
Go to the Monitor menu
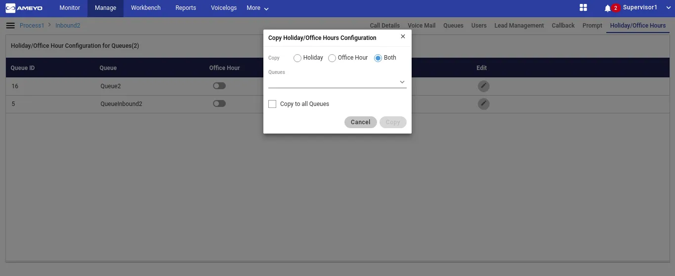coord(70,8)
